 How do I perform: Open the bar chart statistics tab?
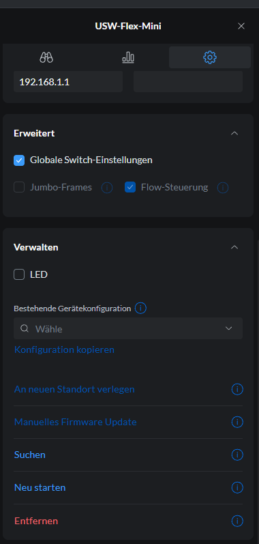[x=128, y=57]
